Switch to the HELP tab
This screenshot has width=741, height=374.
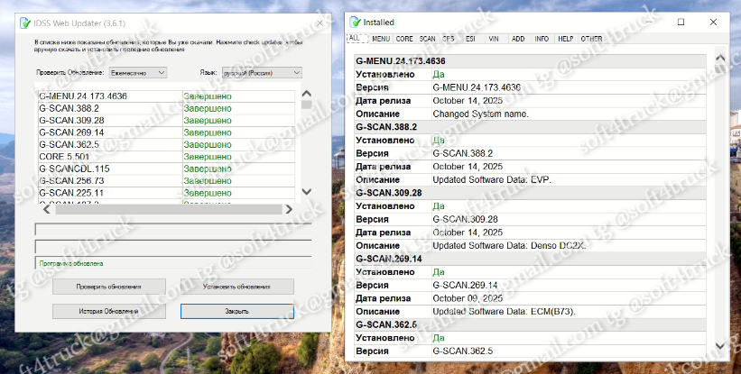(565, 39)
